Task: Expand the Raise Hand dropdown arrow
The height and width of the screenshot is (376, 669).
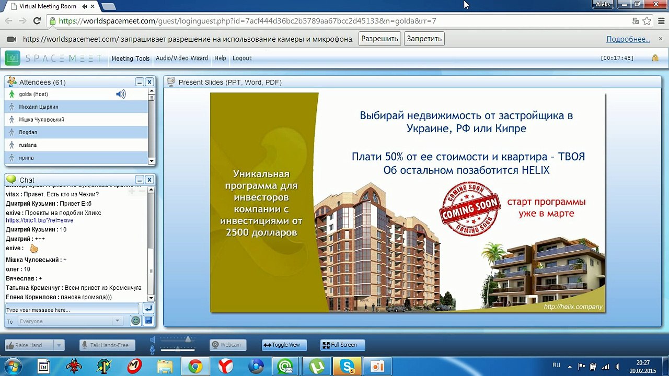Action: point(59,345)
